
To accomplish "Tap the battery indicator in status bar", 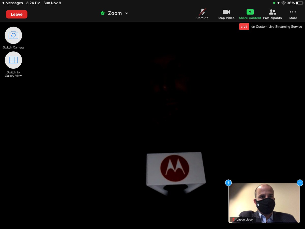I will pyautogui.click(x=299, y=3).
